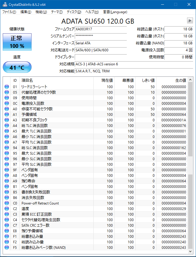Screen dimensions: 196x257
Task: Click the SMART list vertical scrollbar thumb
Action: pos(190,119)
